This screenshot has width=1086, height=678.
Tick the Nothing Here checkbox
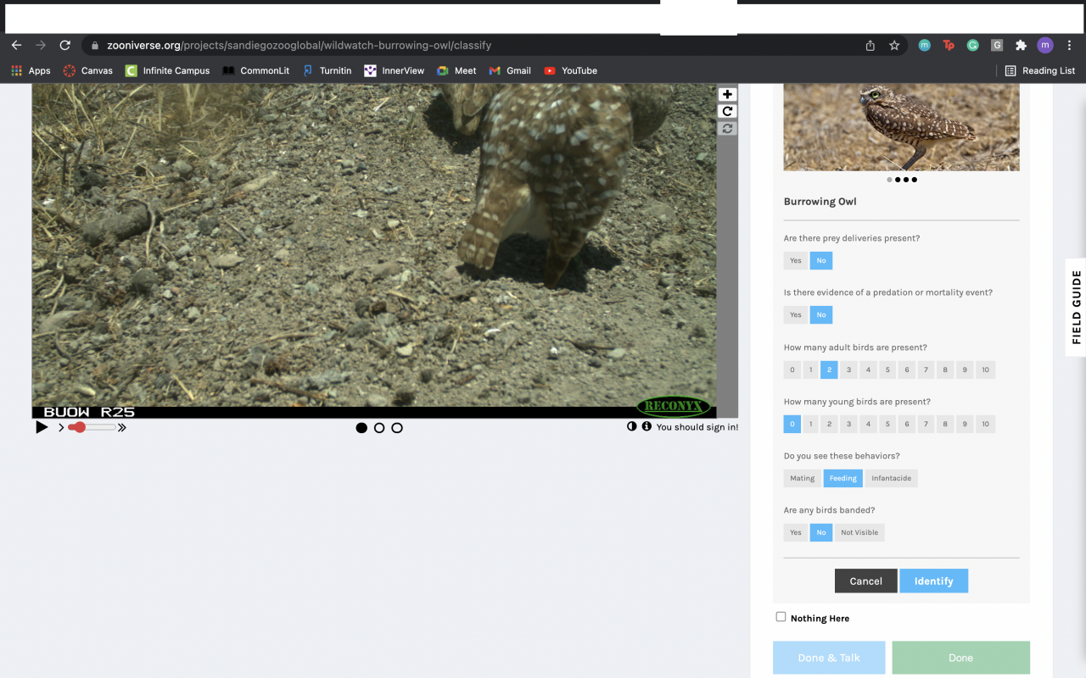tap(781, 617)
